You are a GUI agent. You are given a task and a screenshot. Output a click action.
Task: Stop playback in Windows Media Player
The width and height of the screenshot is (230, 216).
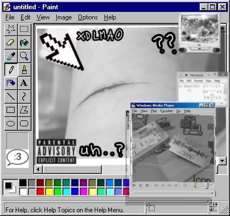(147, 185)
